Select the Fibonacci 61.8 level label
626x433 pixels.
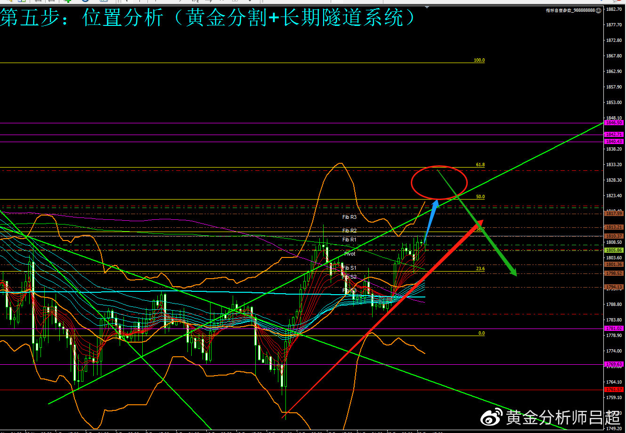coord(480,165)
